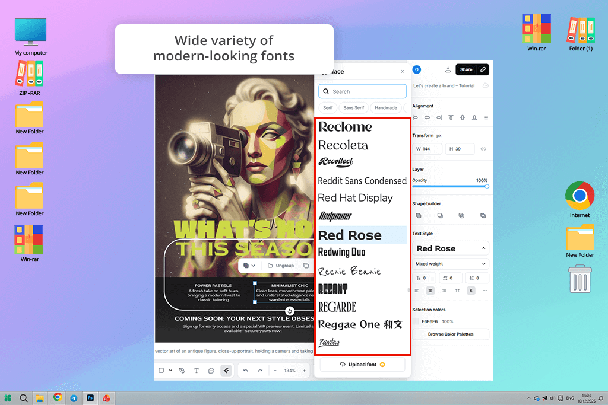Collapse the Red Rose font dropdown
Image resolution: width=608 pixels, height=405 pixels.
[x=483, y=248]
